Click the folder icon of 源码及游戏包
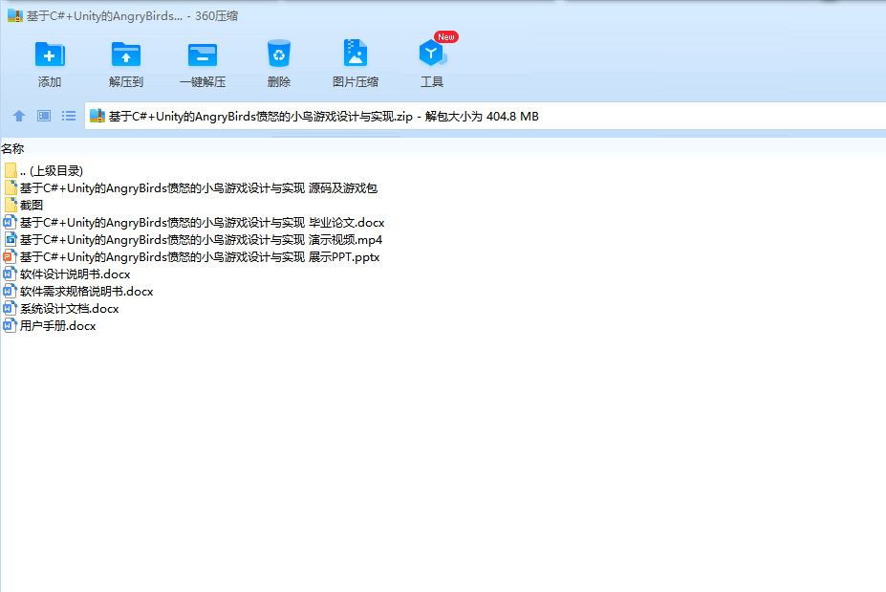886x592 pixels. [11, 187]
